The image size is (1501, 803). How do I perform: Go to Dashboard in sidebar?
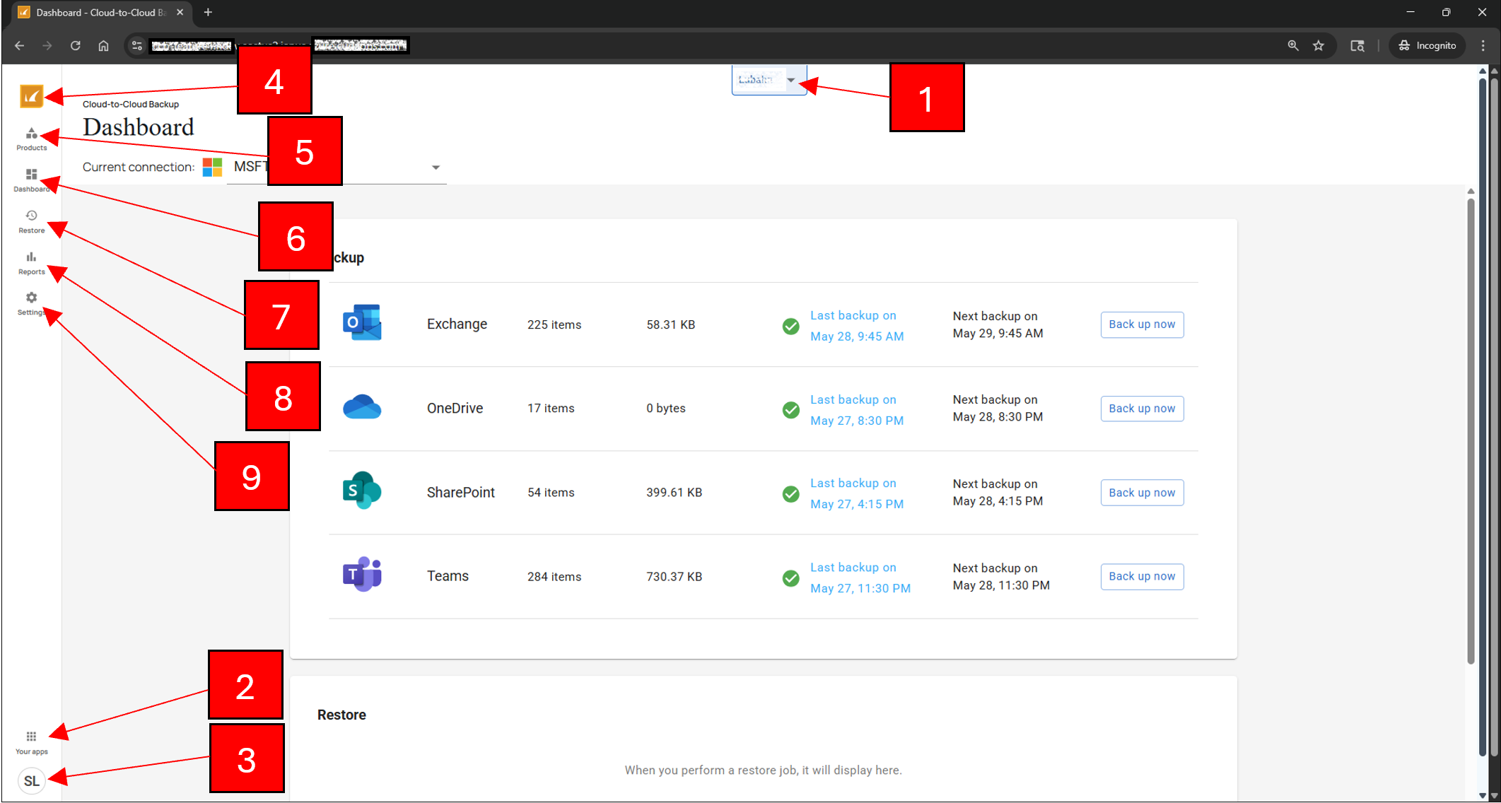click(x=32, y=180)
